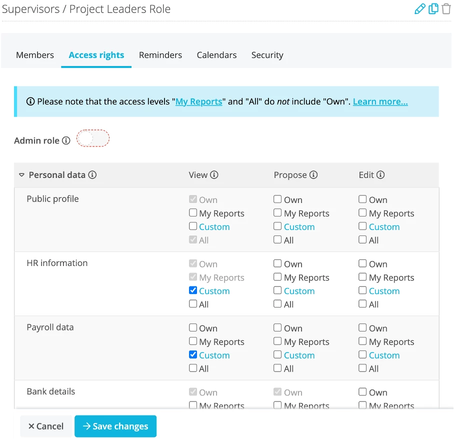Toggle the Admin role switch
The image size is (454, 439).
tap(93, 138)
